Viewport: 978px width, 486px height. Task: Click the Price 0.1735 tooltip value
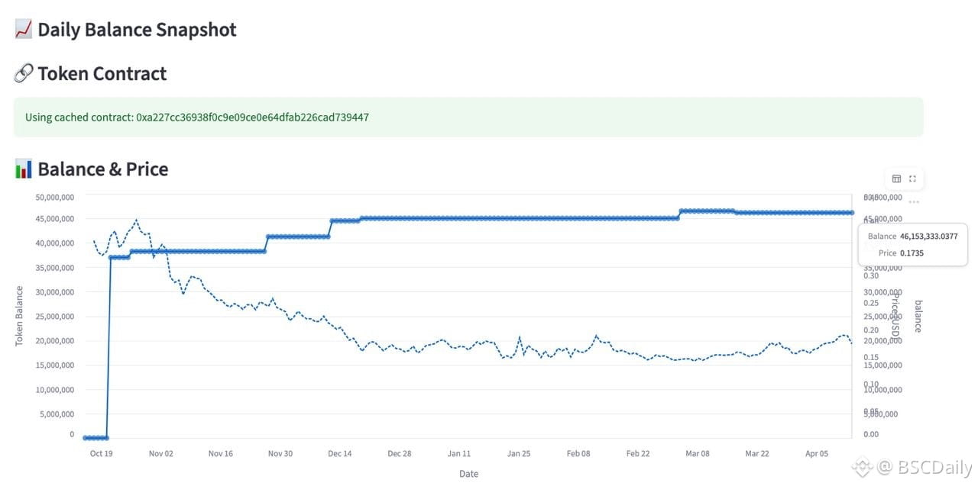[x=912, y=253]
